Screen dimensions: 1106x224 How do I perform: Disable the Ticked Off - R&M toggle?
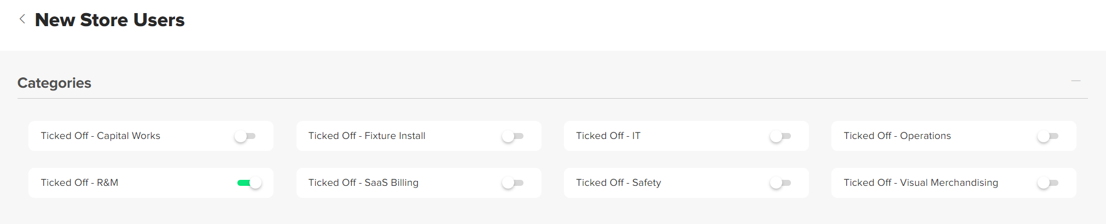pos(249,183)
